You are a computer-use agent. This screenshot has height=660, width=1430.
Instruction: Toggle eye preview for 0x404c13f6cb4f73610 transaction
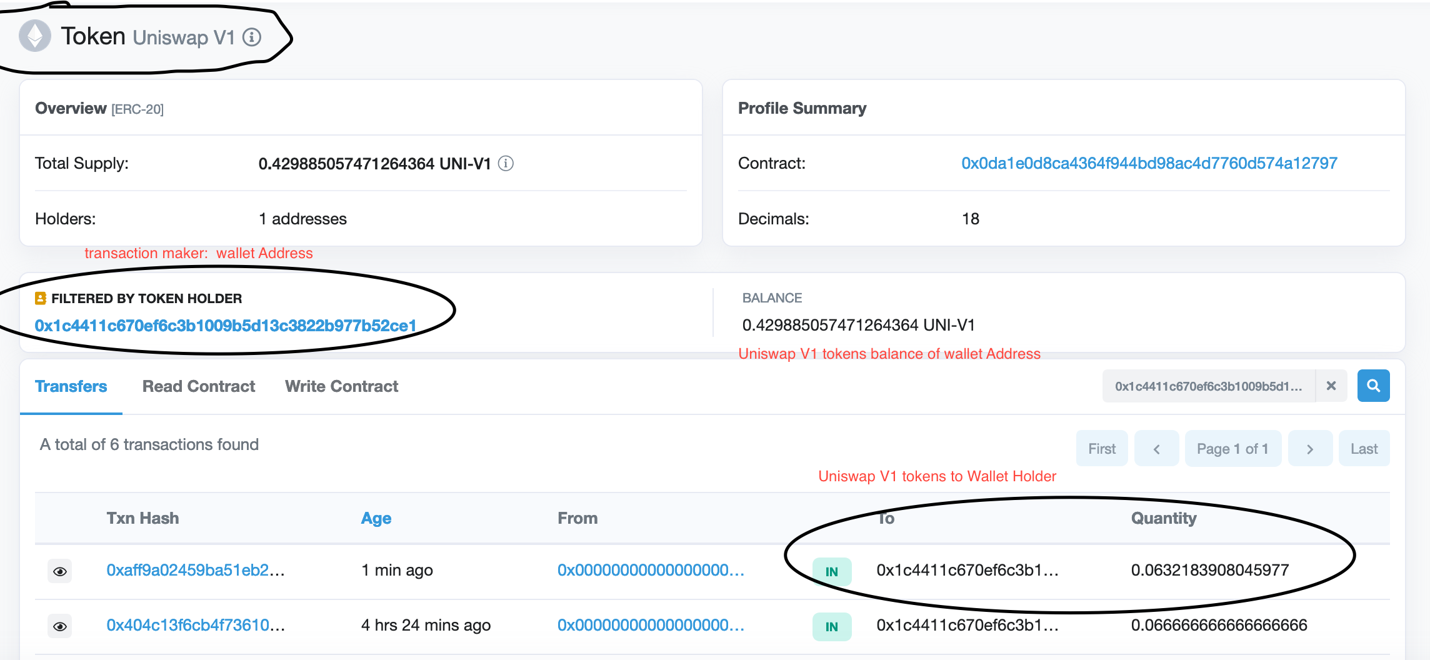60,626
